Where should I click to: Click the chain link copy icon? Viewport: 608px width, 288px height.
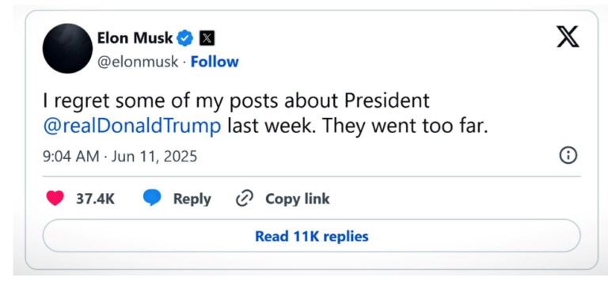[x=245, y=199]
